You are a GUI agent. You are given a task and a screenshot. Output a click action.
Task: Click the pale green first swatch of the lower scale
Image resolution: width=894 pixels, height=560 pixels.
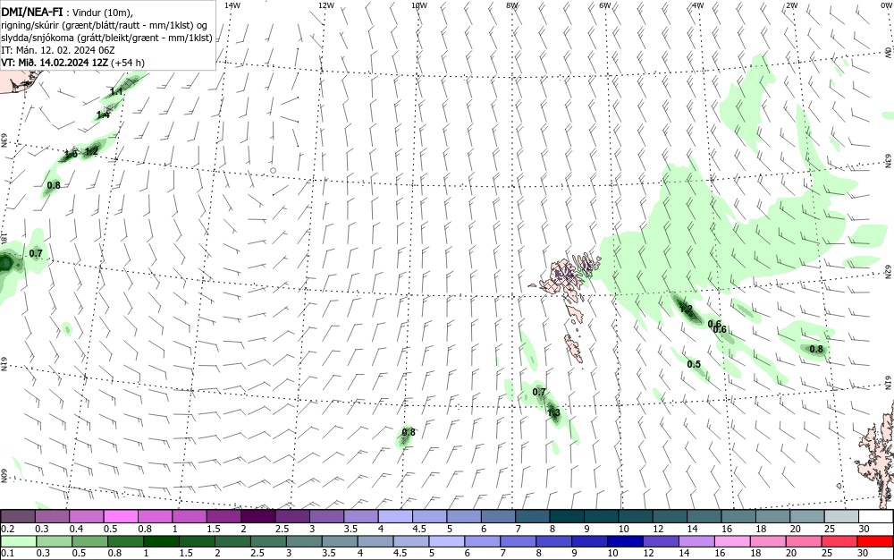18,541
